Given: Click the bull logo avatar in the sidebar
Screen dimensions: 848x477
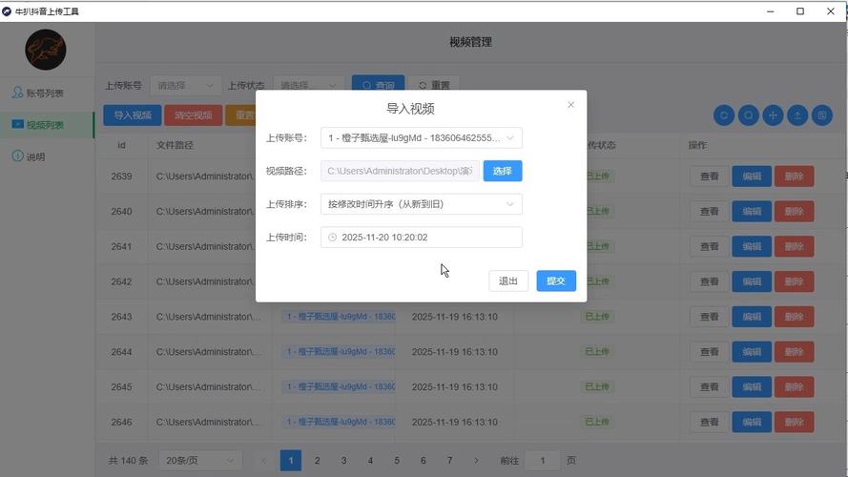Looking at the screenshot, I should (46, 50).
